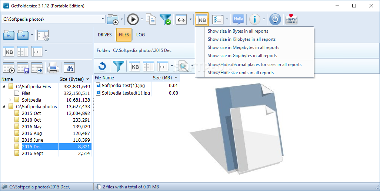This screenshot has width=380, height=191.
Task: Open Size (Bytes) column header dropdown
Action: (88, 79)
